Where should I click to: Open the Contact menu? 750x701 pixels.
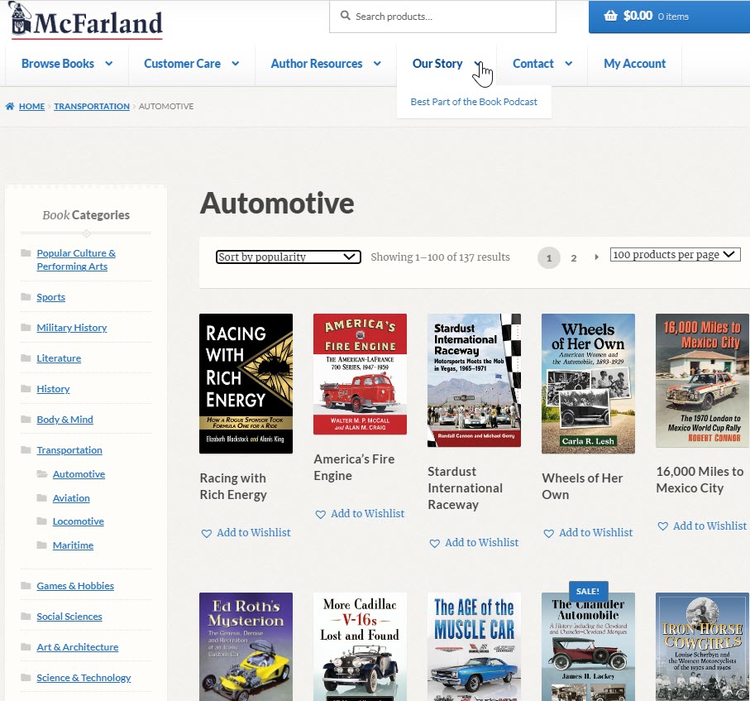pos(533,64)
